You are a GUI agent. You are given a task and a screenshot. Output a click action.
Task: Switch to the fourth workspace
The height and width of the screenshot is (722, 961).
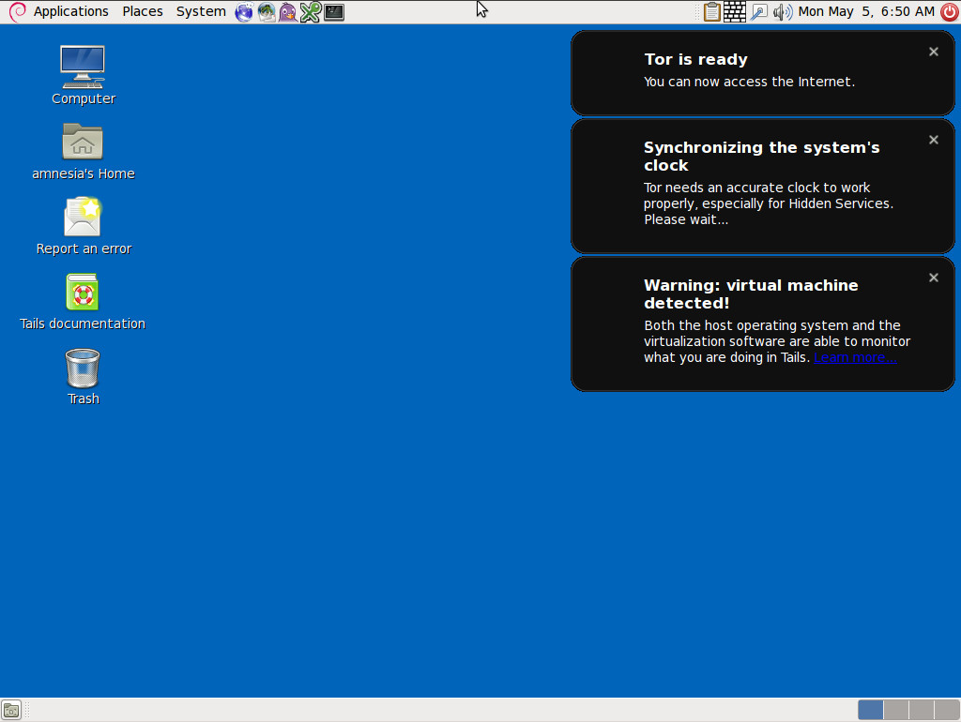[x=946, y=711]
